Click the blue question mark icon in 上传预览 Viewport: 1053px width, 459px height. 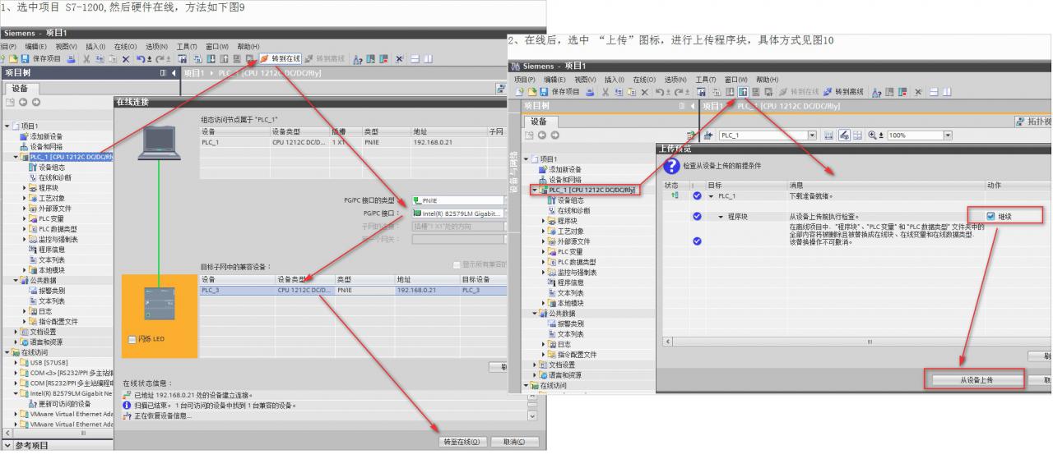[x=671, y=166]
